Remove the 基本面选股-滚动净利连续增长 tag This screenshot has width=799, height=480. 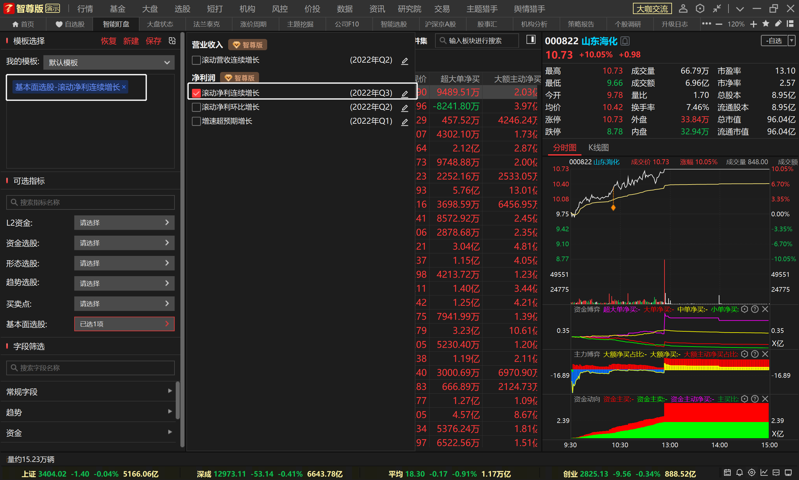(x=124, y=87)
